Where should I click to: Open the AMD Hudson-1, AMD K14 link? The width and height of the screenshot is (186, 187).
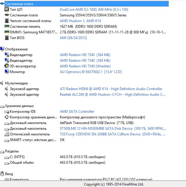(80, 21)
